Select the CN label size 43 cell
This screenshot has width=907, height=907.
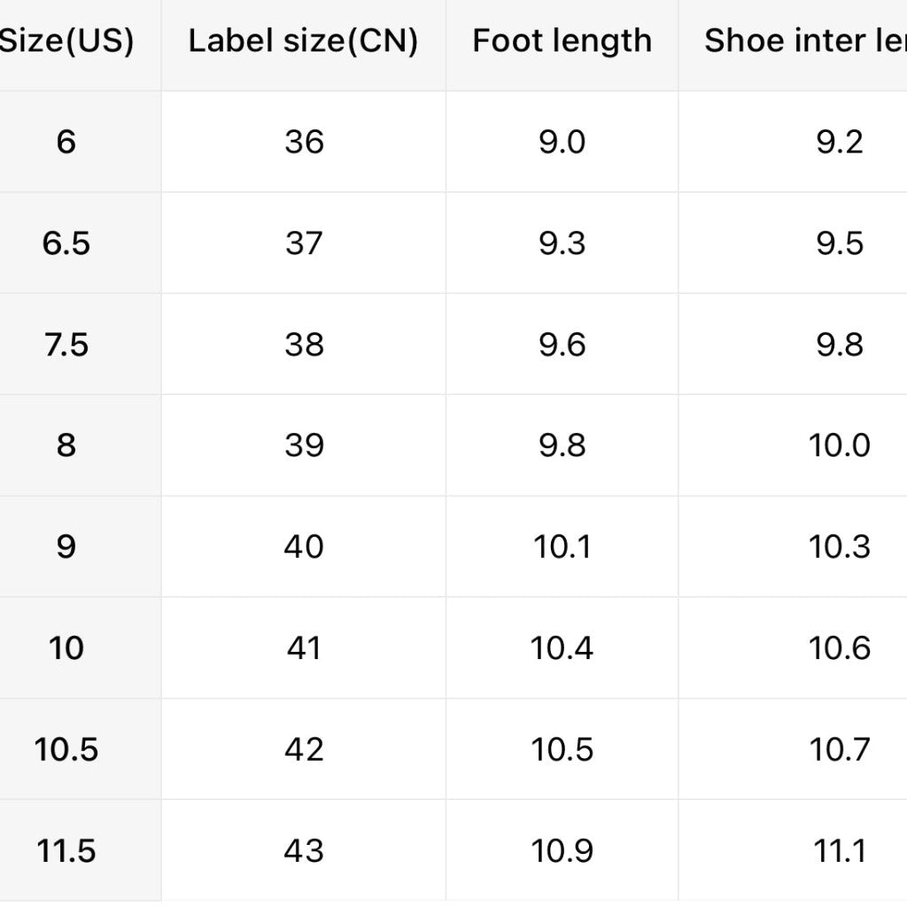coord(304,851)
